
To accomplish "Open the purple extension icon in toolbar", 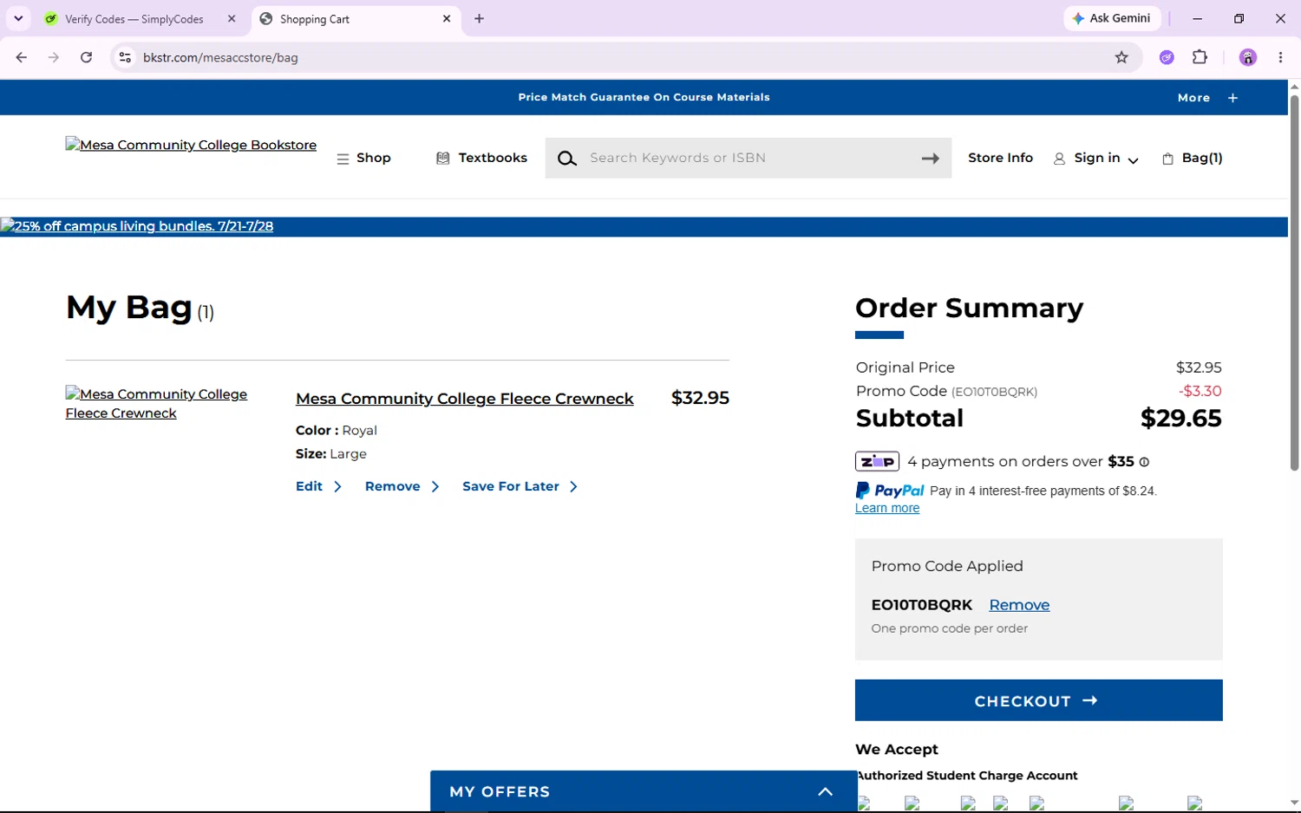I will coord(1167,57).
